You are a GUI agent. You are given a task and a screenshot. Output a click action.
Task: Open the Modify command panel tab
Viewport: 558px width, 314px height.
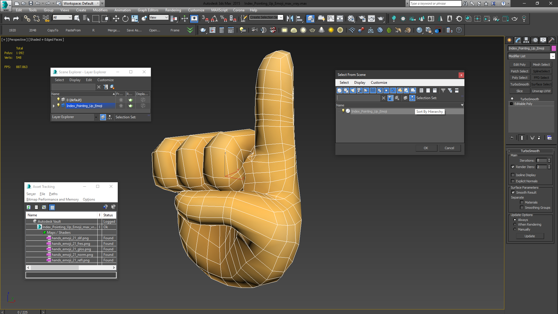pos(518,40)
